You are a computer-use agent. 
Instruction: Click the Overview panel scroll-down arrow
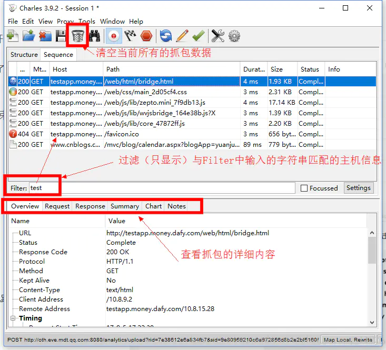(x=372, y=323)
